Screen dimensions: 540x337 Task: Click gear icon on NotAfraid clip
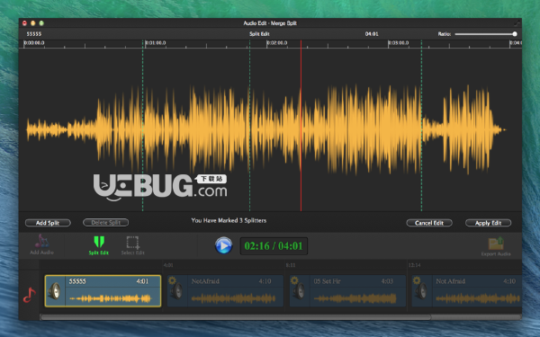coord(172,280)
